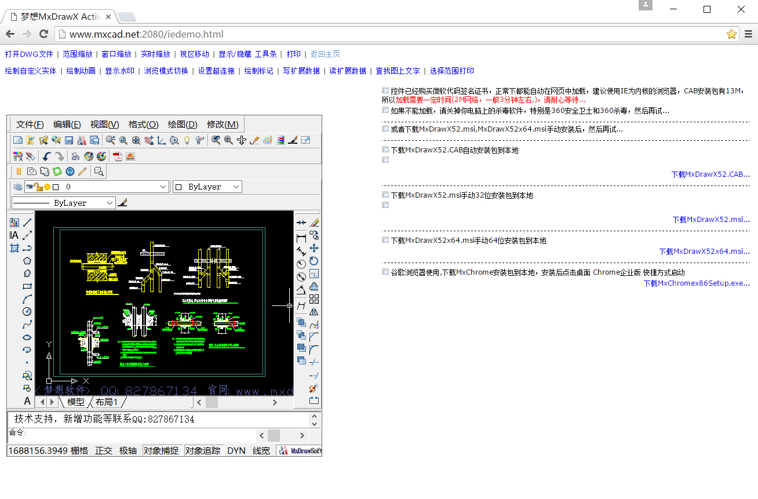The image size is (758, 499).
Task: Open the 绘图(D) menu
Action: point(183,125)
